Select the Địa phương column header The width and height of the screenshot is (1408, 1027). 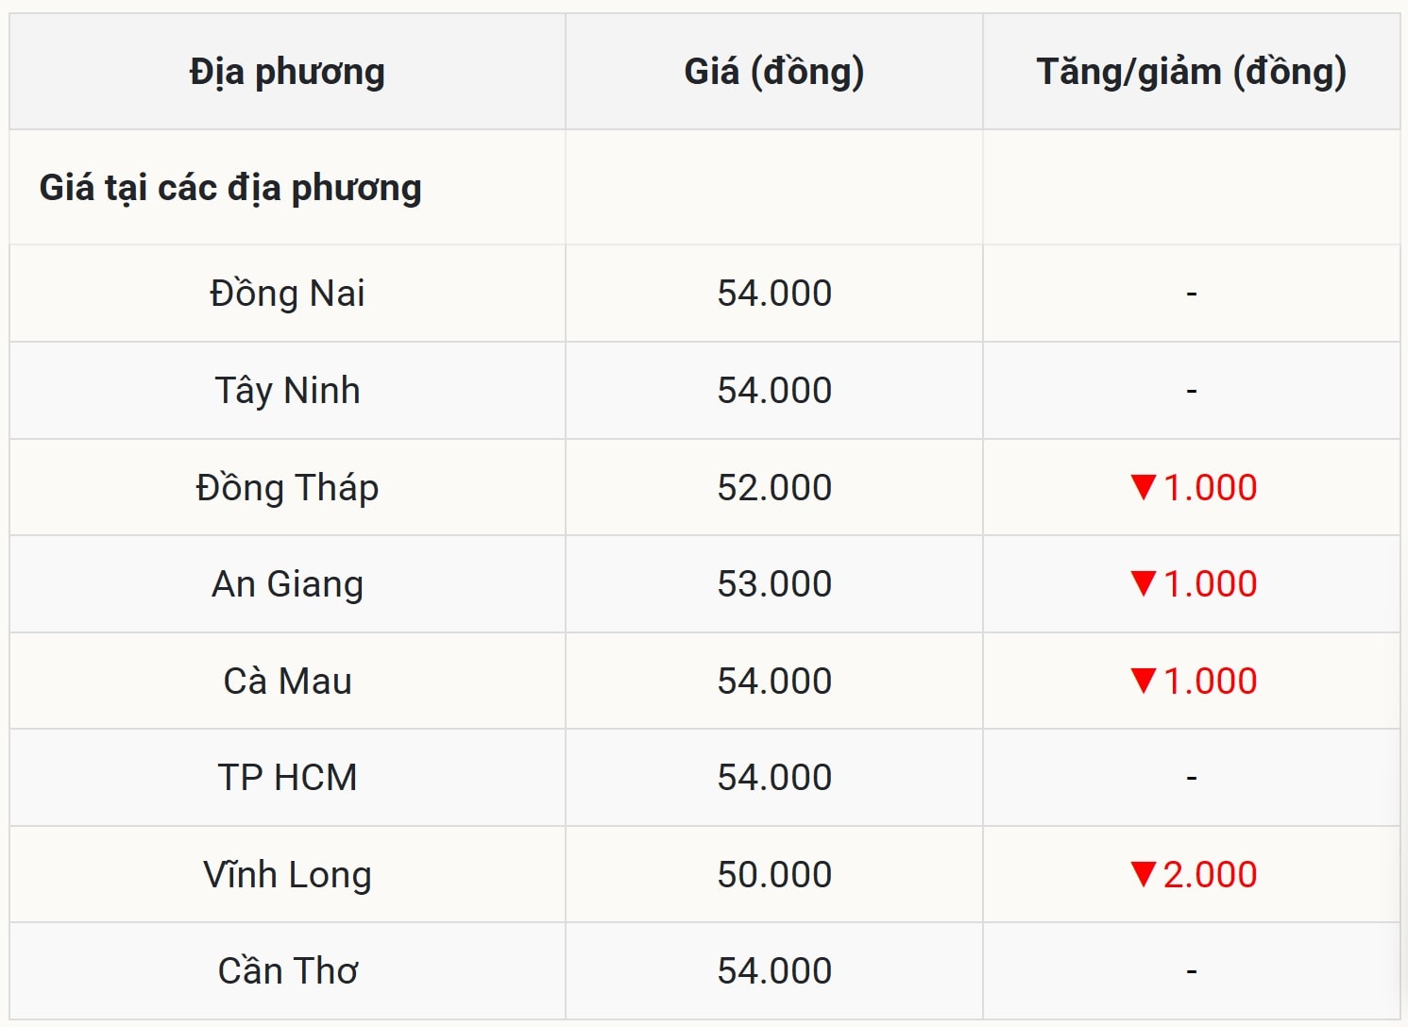pyautogui.click(x=287, y=72)
